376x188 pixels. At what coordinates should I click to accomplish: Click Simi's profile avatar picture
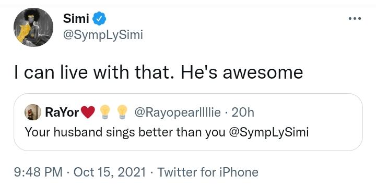(x=33, y=27)
